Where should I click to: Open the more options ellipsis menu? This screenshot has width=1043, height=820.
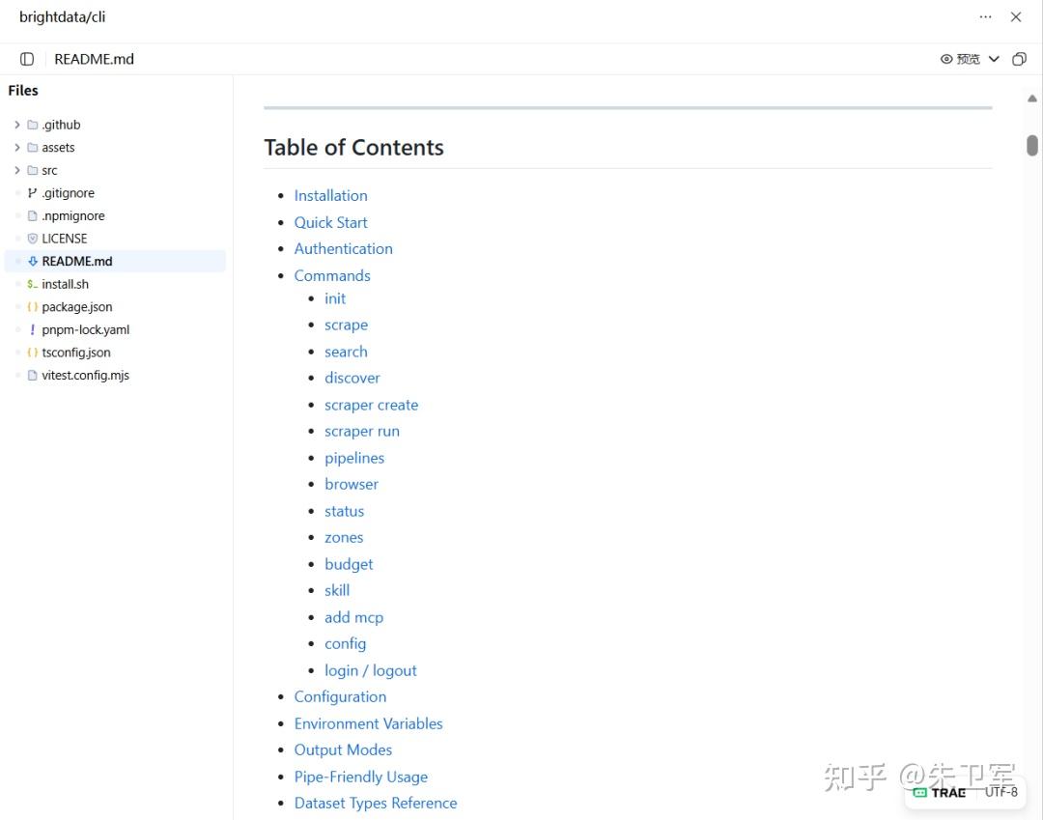985,17
